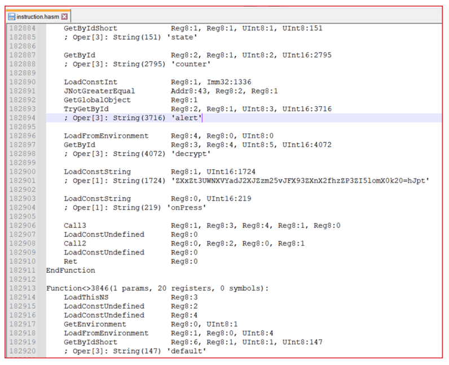Click the 'decrypt' string comment
The height and width of the screenshot is (365, 449).
tap(137, 154)
